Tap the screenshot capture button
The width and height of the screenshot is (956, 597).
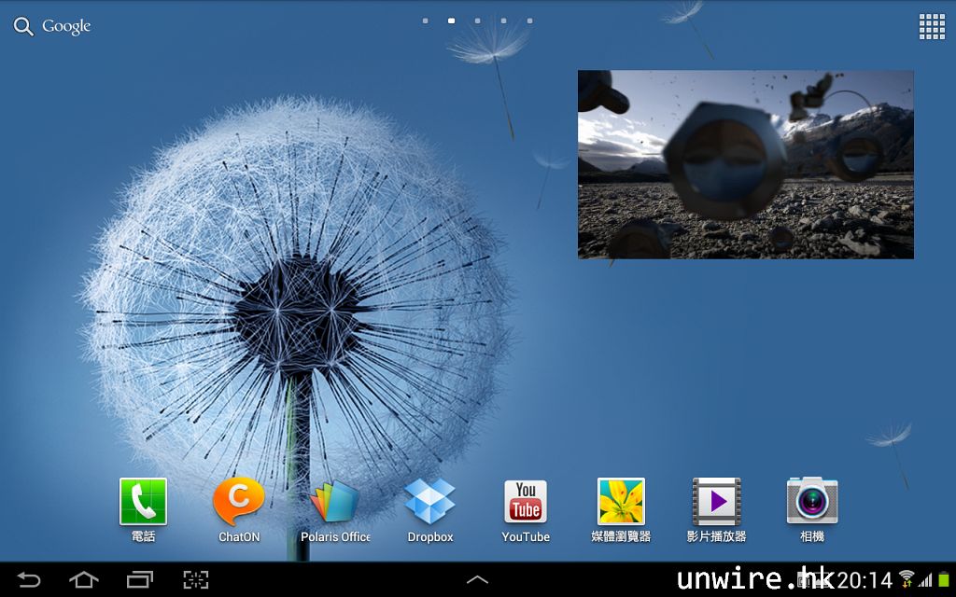pyautogui.click(x=196, y=579)
